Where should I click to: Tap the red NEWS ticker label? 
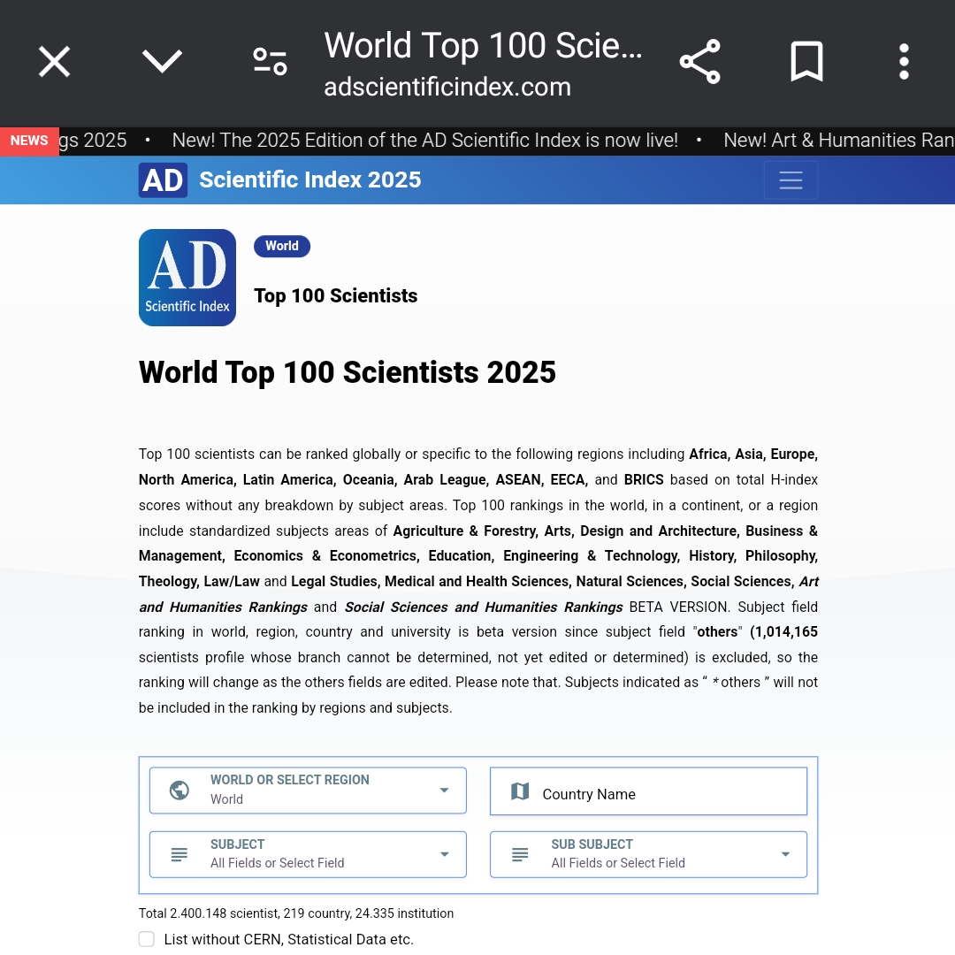click(x=29, y=141)
